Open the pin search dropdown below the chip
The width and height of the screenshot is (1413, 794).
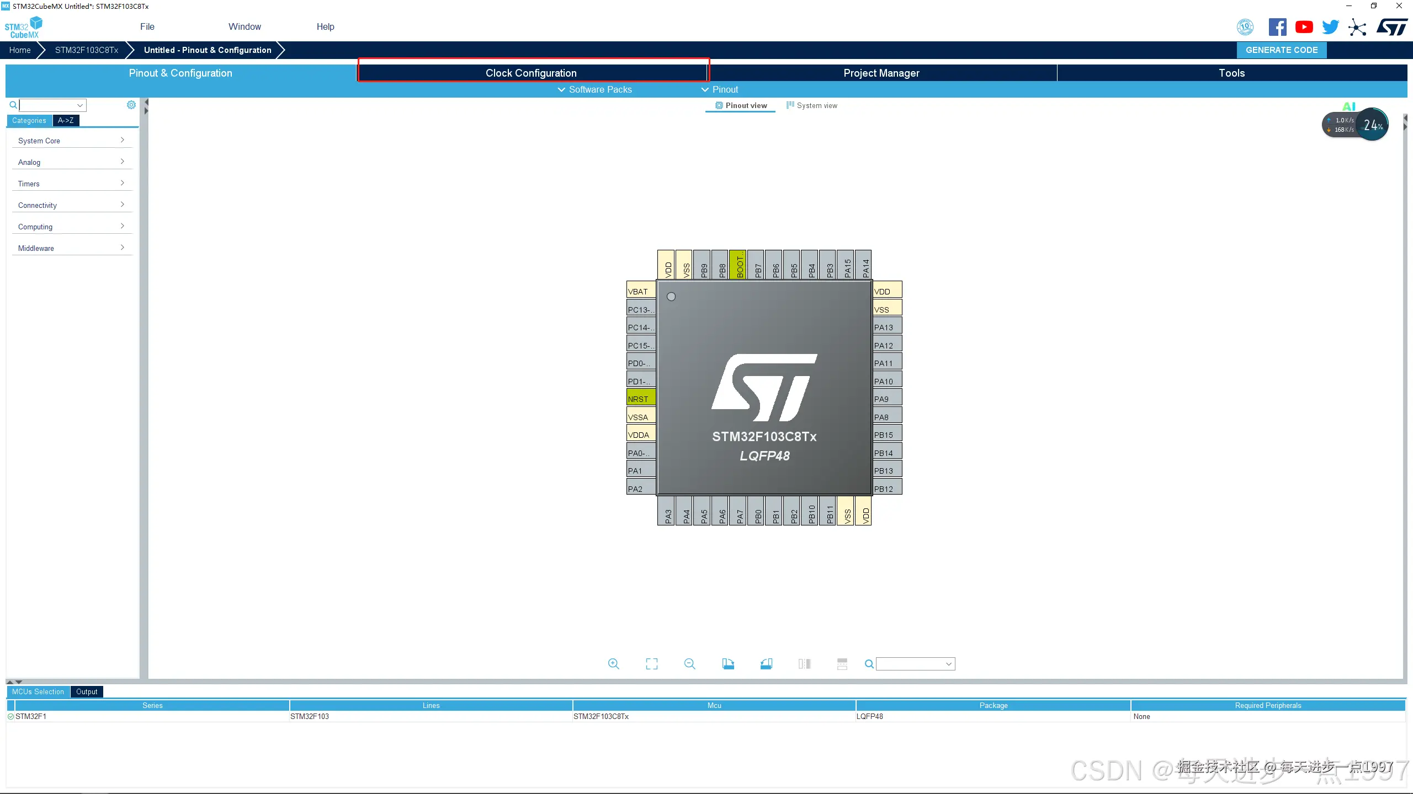pos(948,664)
